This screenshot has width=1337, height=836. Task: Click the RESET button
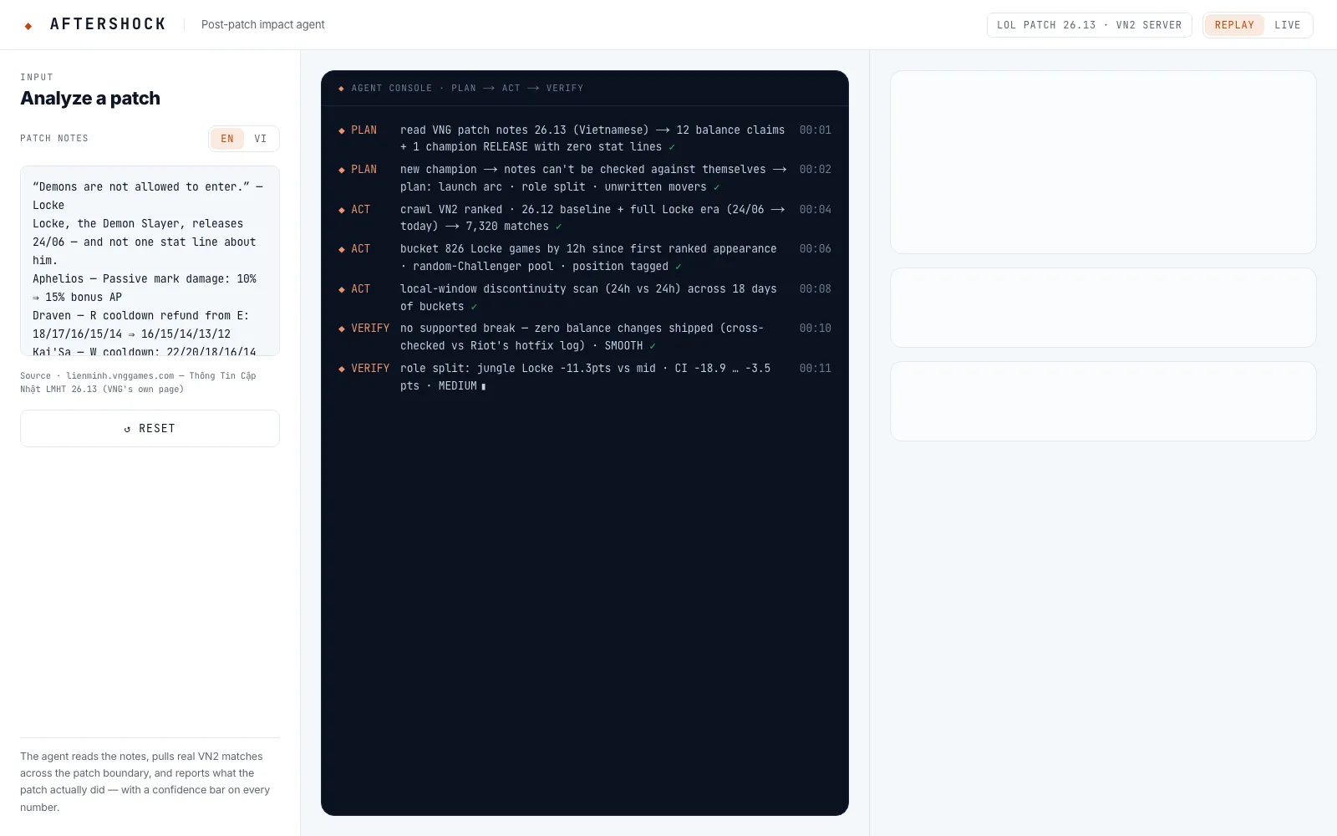pyautogui.click(x=150, y=428)
